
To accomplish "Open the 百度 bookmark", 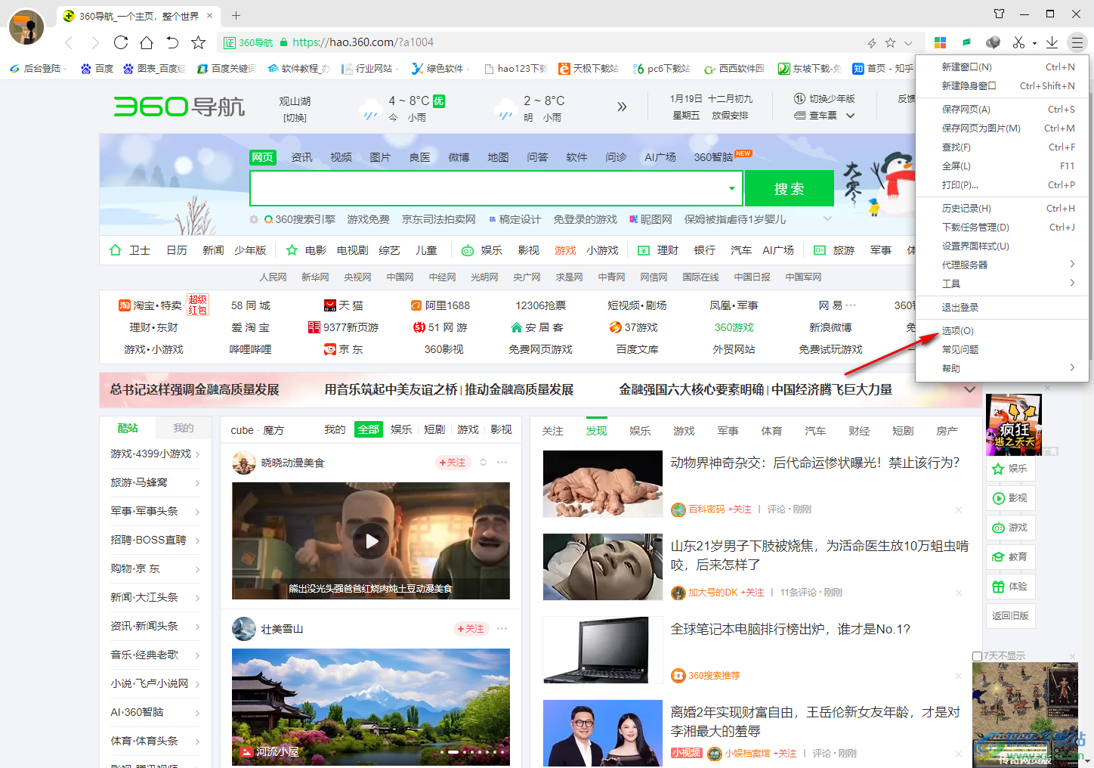I will tap(97, 68).
